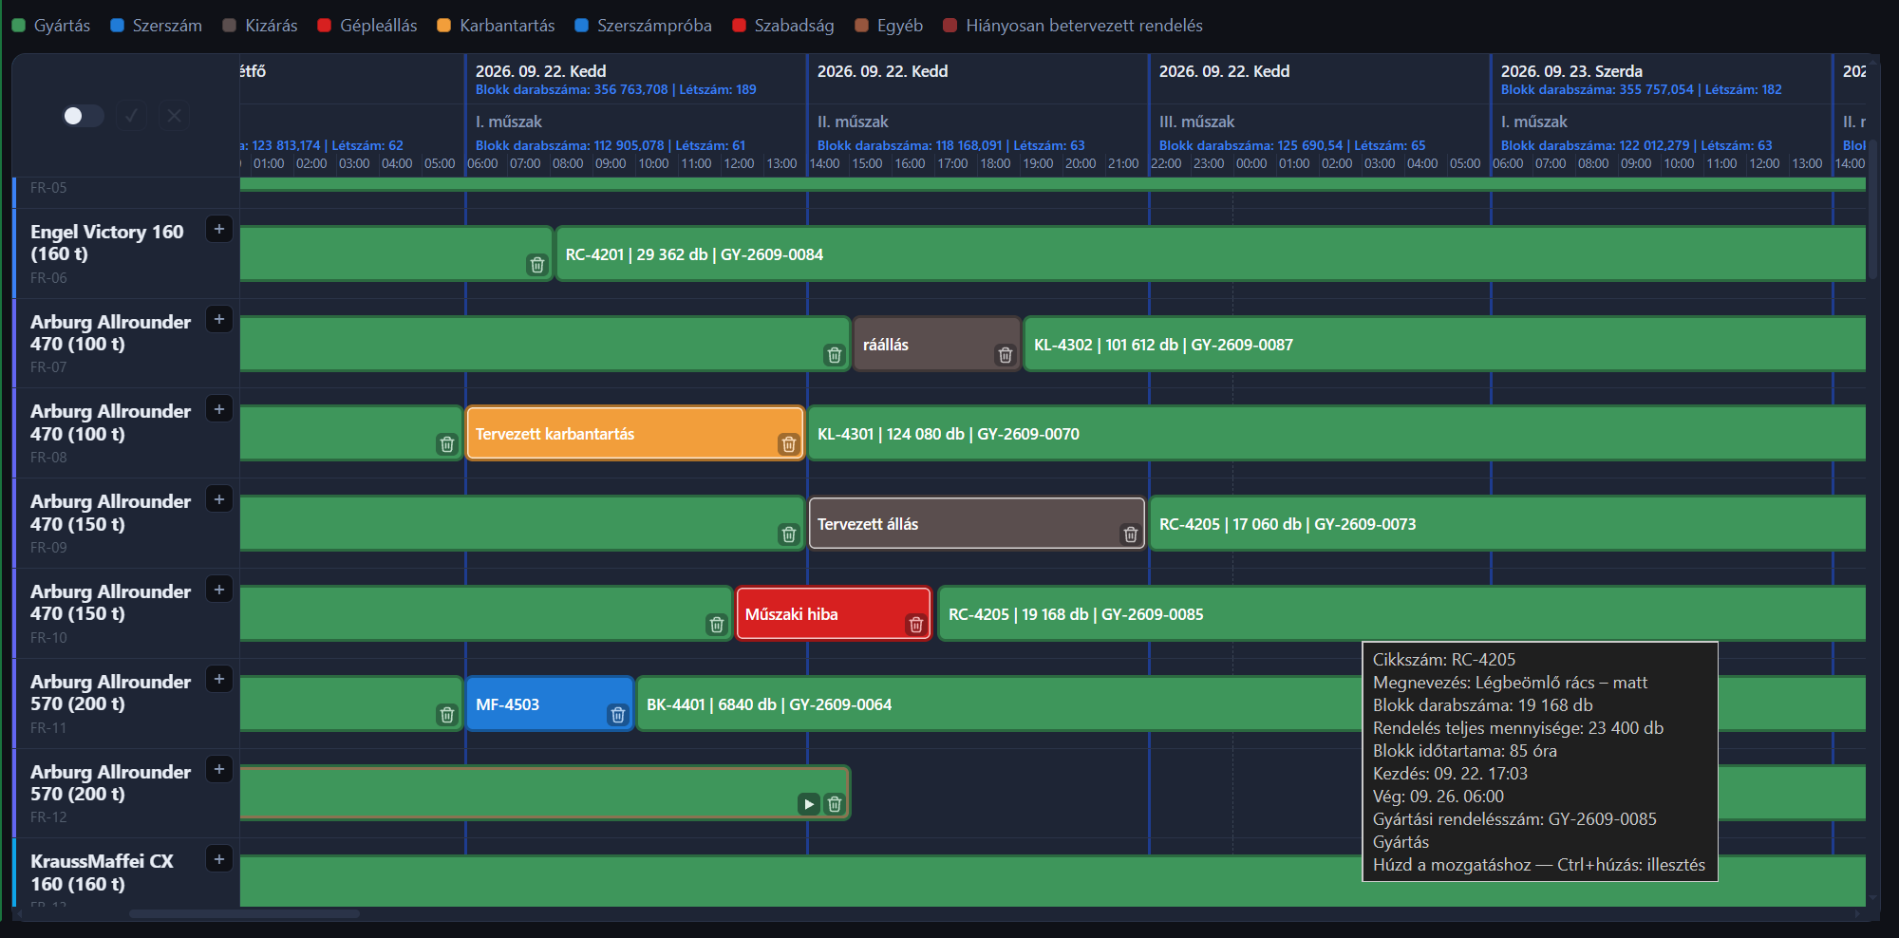Click plus button on FR-09 Arburg row
The height and width of the screenshot is (938, 1899).
[x=219, y=499]
